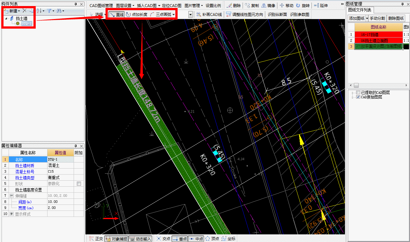Viewport: 410px width, 242px height.
Task: Toggle 正交 orthogonal mode
Action: coord(96,239)
